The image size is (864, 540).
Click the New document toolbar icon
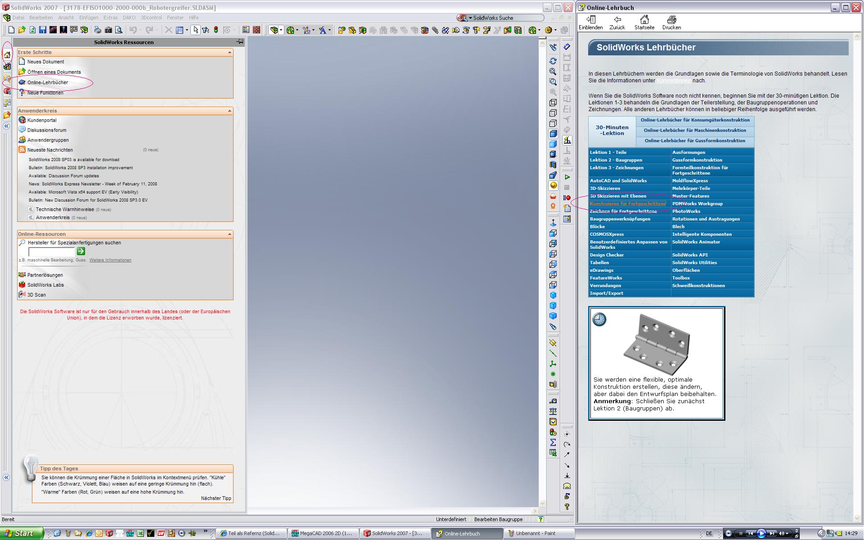pyautogui.click(x=12, y=30)
